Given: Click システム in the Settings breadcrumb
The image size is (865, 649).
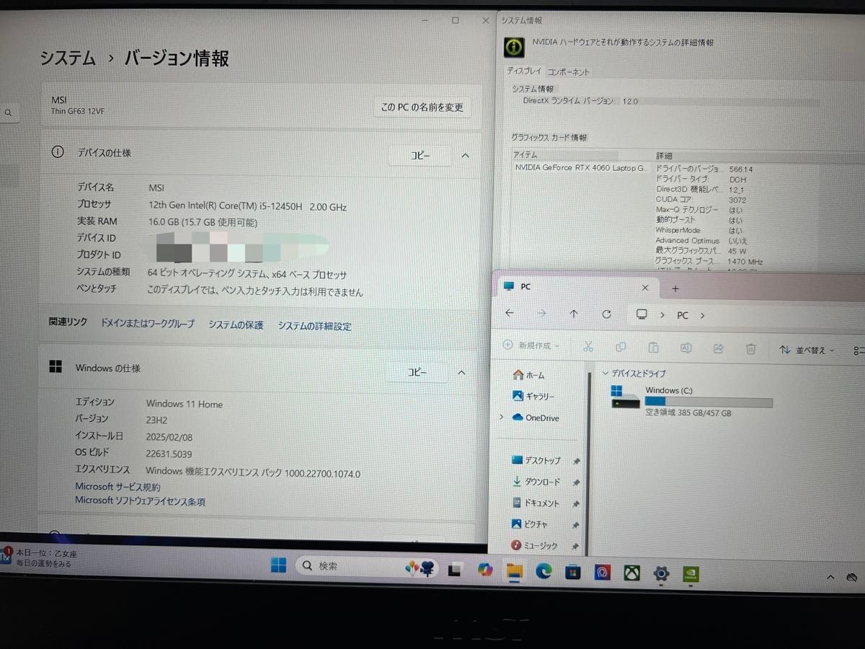Looking at the screenshot, I should pos(68,58).
